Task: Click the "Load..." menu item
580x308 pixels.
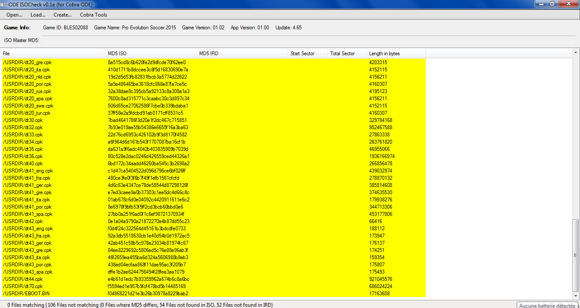Action: pyautogui.click(x=38, y=15)
